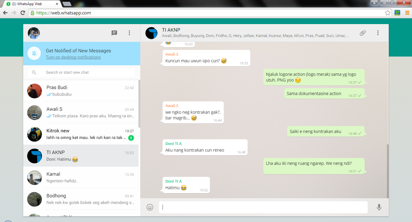Click Bodhong avatar picture
412x222 pixels.
click(x=34, y=199)
